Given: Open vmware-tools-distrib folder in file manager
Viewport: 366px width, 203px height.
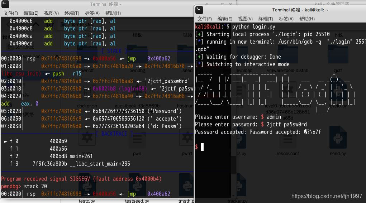Looking at the screenshot, I should [288, 57].
